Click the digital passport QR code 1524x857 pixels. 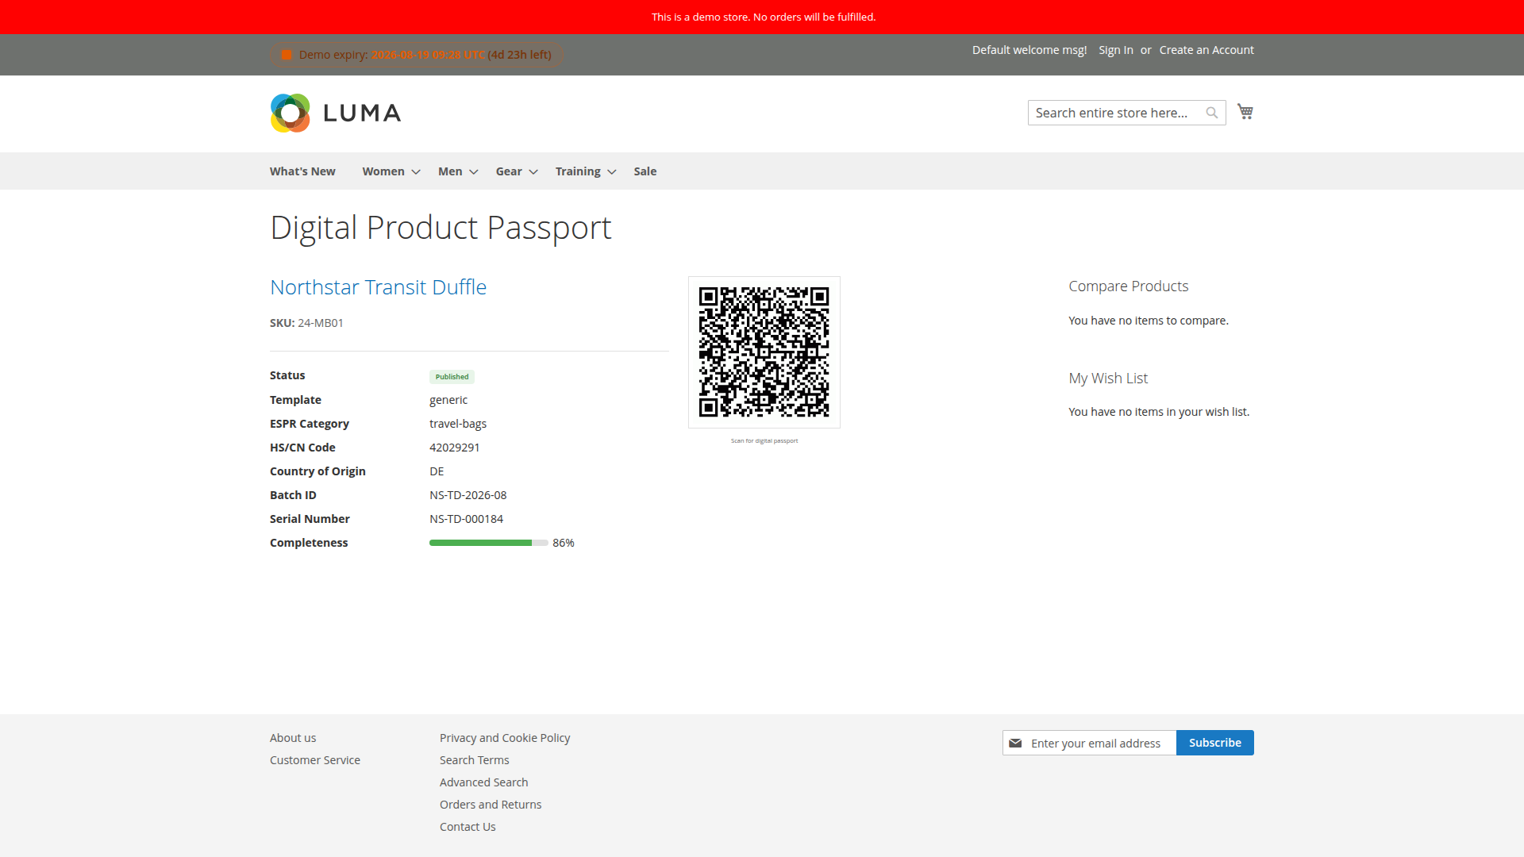tap(764, 352)
